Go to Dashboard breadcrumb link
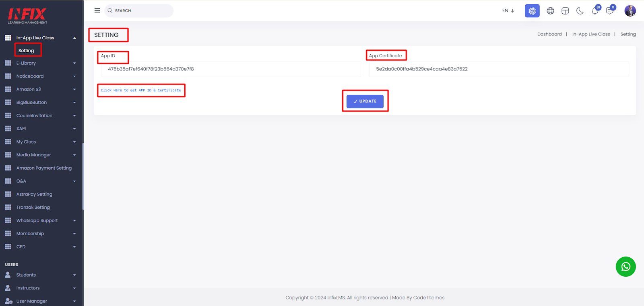644x306 pixels. coord(549,34)
